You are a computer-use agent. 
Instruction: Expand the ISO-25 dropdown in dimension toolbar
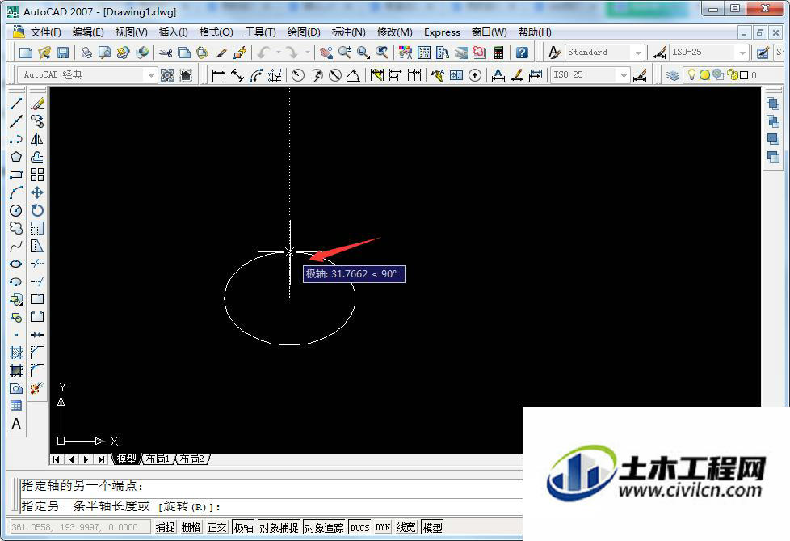(x=624, y=75)
